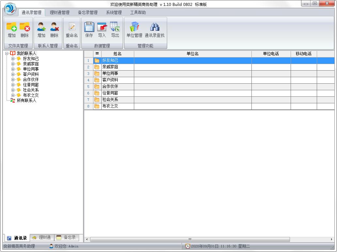Select the 单位同事 row in the table
The height and width of the screenshot is (252, 337).
coord(110,74)
